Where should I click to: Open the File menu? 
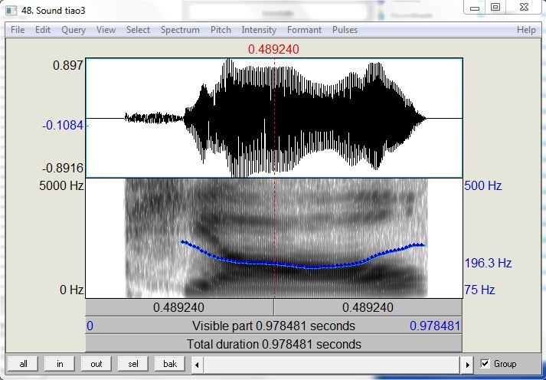(18, 30)
